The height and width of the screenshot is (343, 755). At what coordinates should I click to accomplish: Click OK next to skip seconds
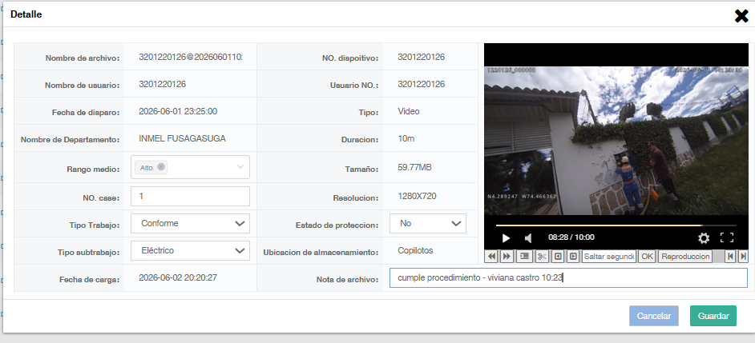pos(647,257)
